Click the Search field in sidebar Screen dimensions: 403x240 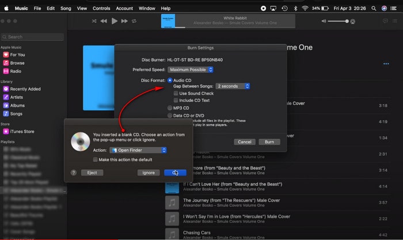tap(32, 37)
